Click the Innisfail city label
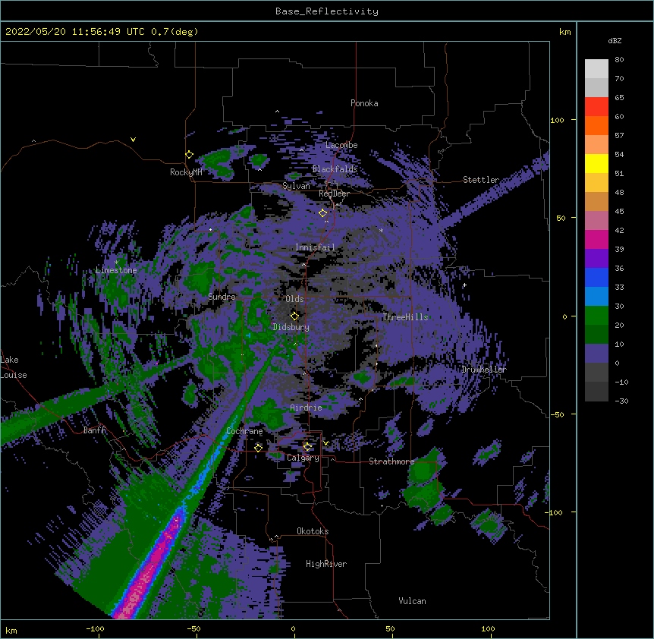Screen dimensions: 654x639 point(315,247)
